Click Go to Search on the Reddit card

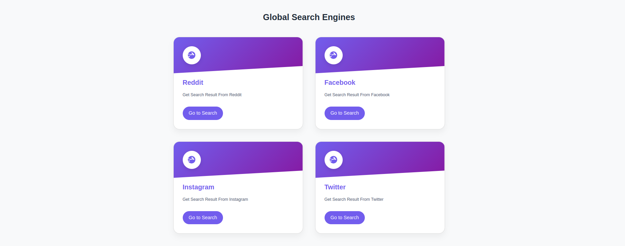pos(203,113)
